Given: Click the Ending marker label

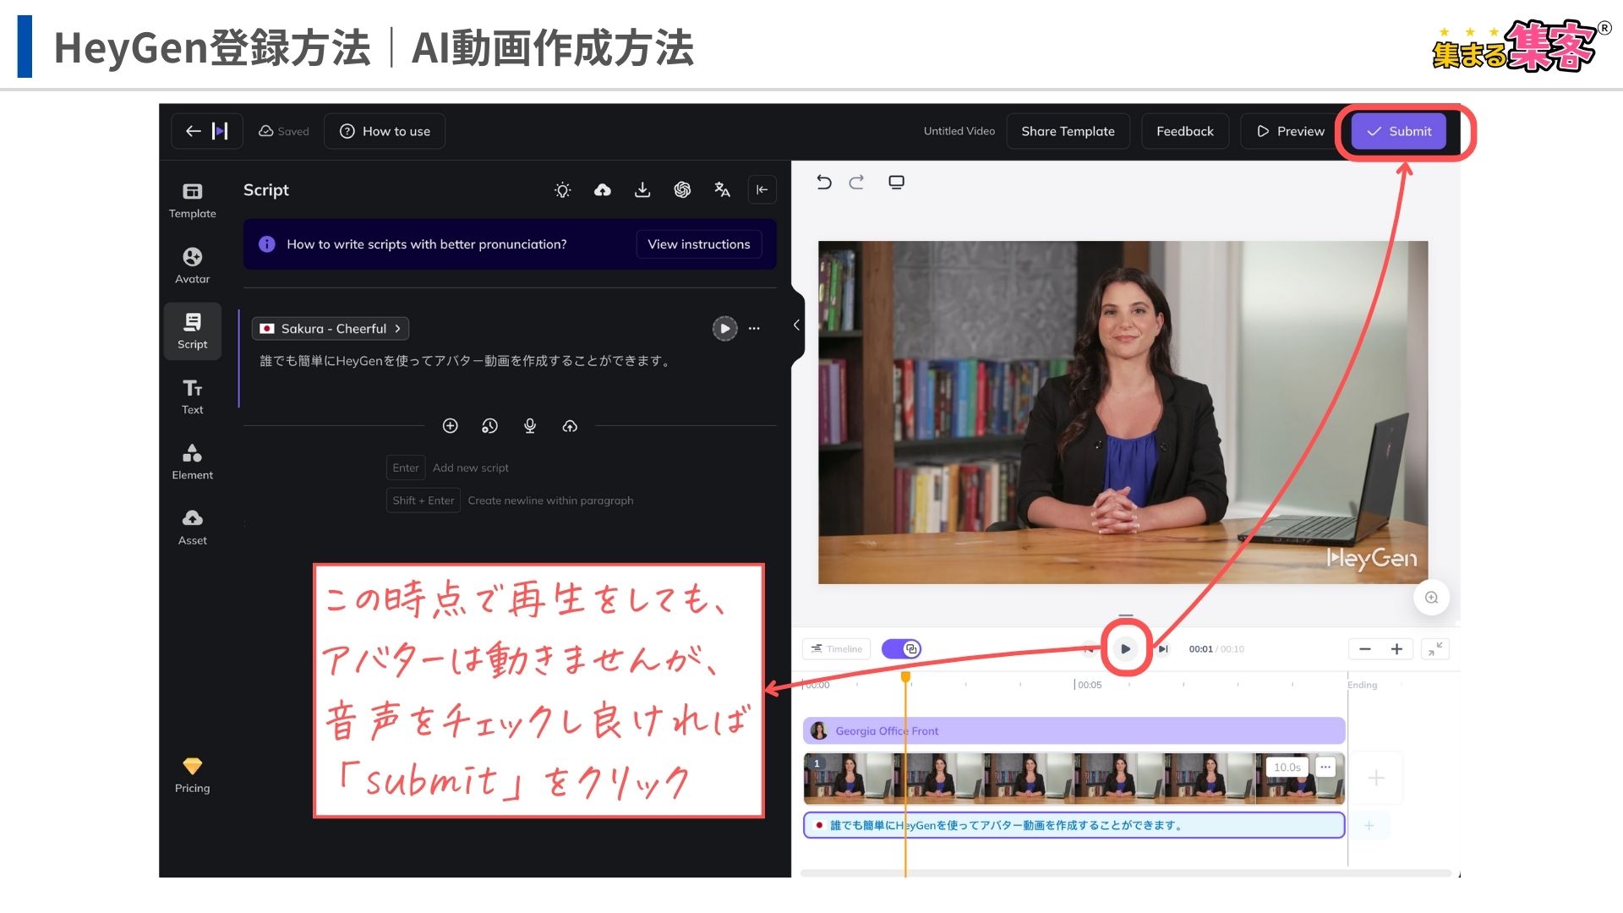Looking at the screenshot, I should [1362, 685].
